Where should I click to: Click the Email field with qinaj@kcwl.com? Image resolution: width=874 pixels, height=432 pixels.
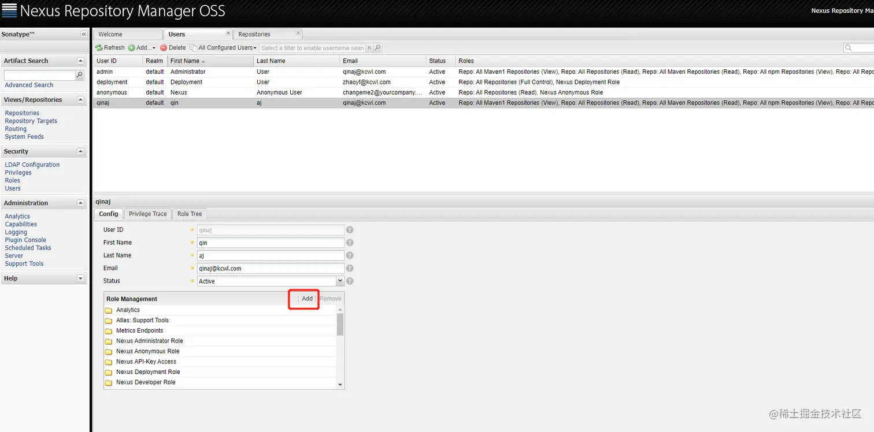point(271,268)
